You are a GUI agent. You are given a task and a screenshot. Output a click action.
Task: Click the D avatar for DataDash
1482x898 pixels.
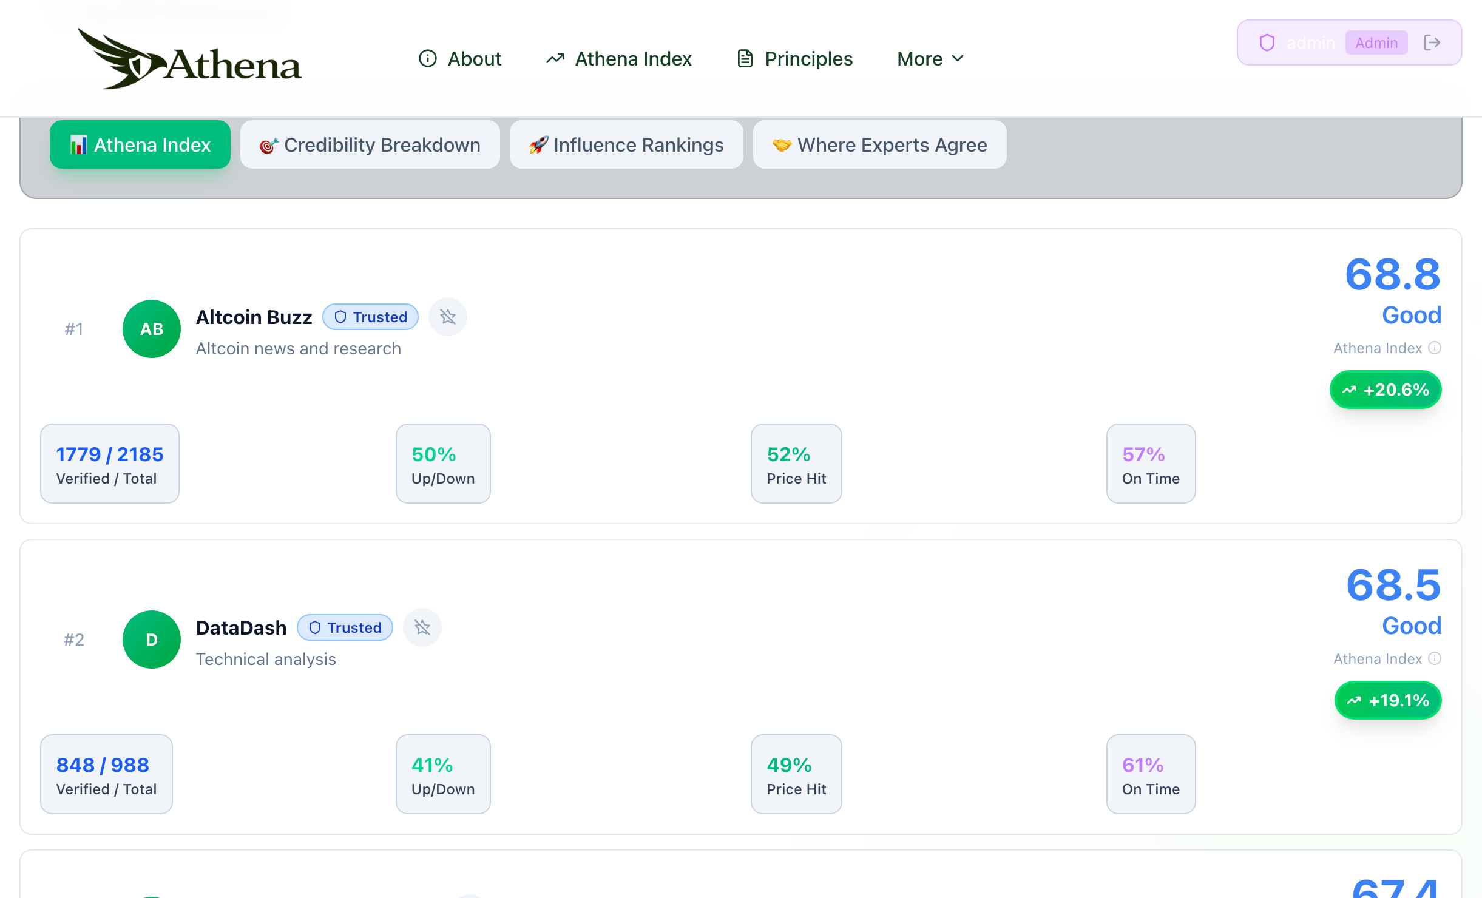point(152,640)
